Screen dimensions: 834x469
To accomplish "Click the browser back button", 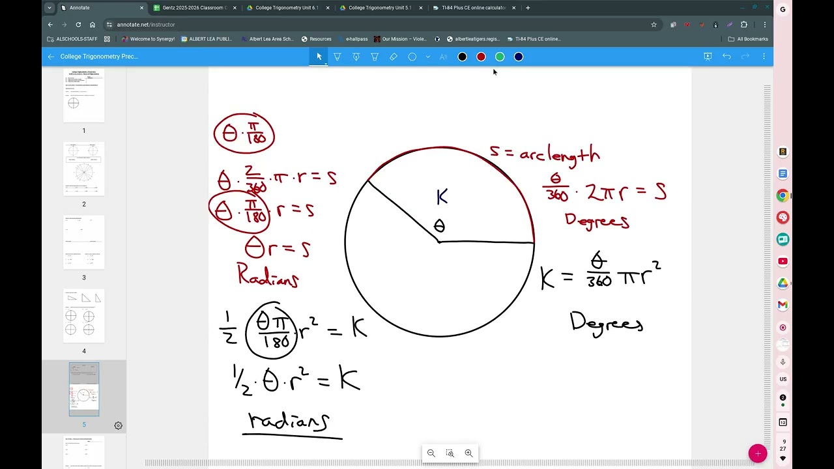I will (x=50, y=25).
